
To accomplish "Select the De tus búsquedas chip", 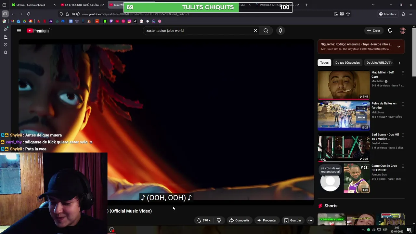I will pos(347,63).
